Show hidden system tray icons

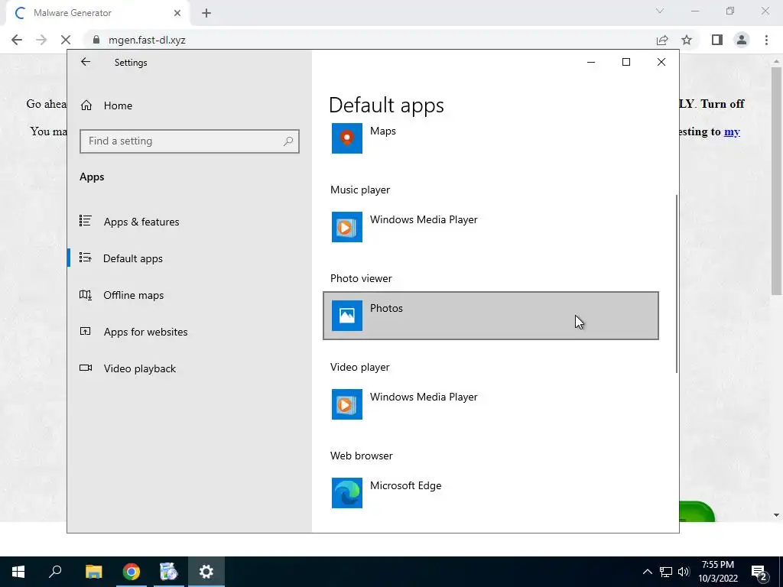click(x=647, y=572)
